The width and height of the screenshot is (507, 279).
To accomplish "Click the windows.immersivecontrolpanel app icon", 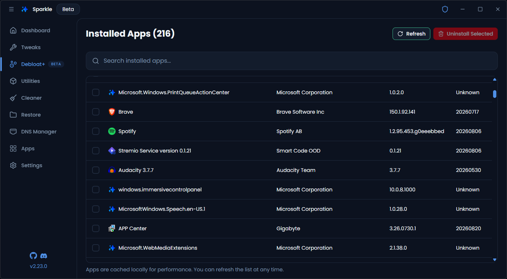I will coord(112,190).
